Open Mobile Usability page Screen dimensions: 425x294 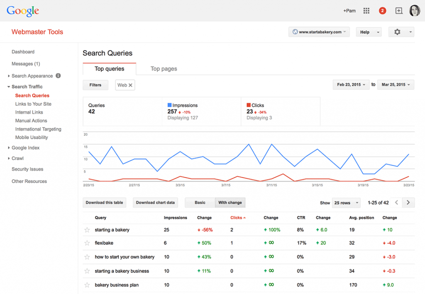(x=32, y=137)
